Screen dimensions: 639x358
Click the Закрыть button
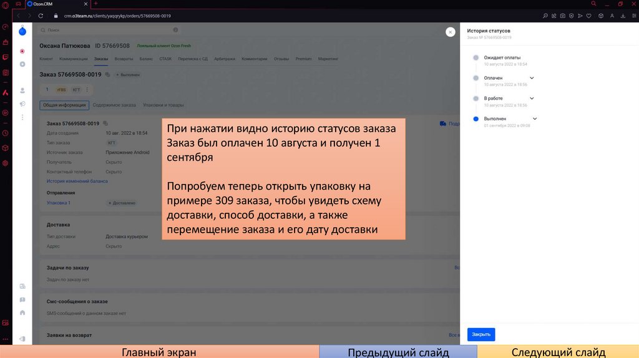480,334
